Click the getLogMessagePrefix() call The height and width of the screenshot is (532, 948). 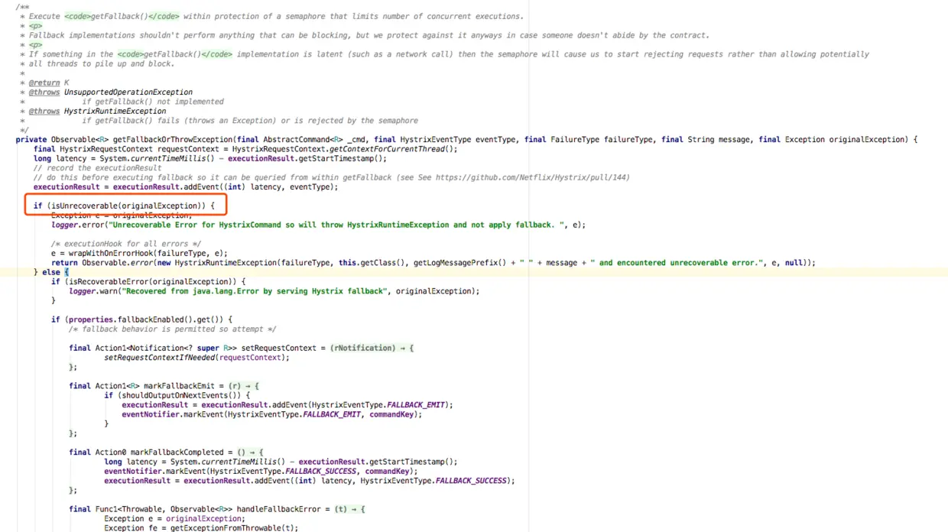pos(459,263)
